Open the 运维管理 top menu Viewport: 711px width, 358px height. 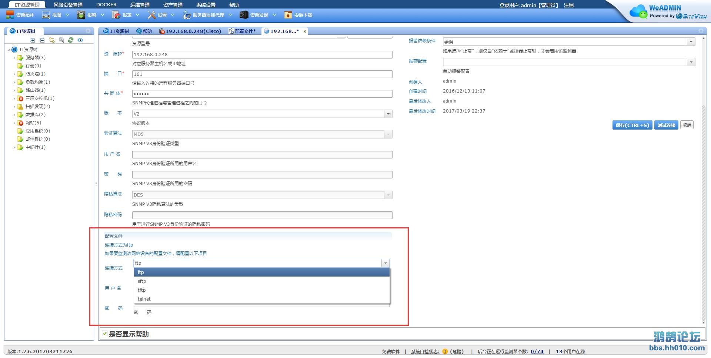pos(140,5)
